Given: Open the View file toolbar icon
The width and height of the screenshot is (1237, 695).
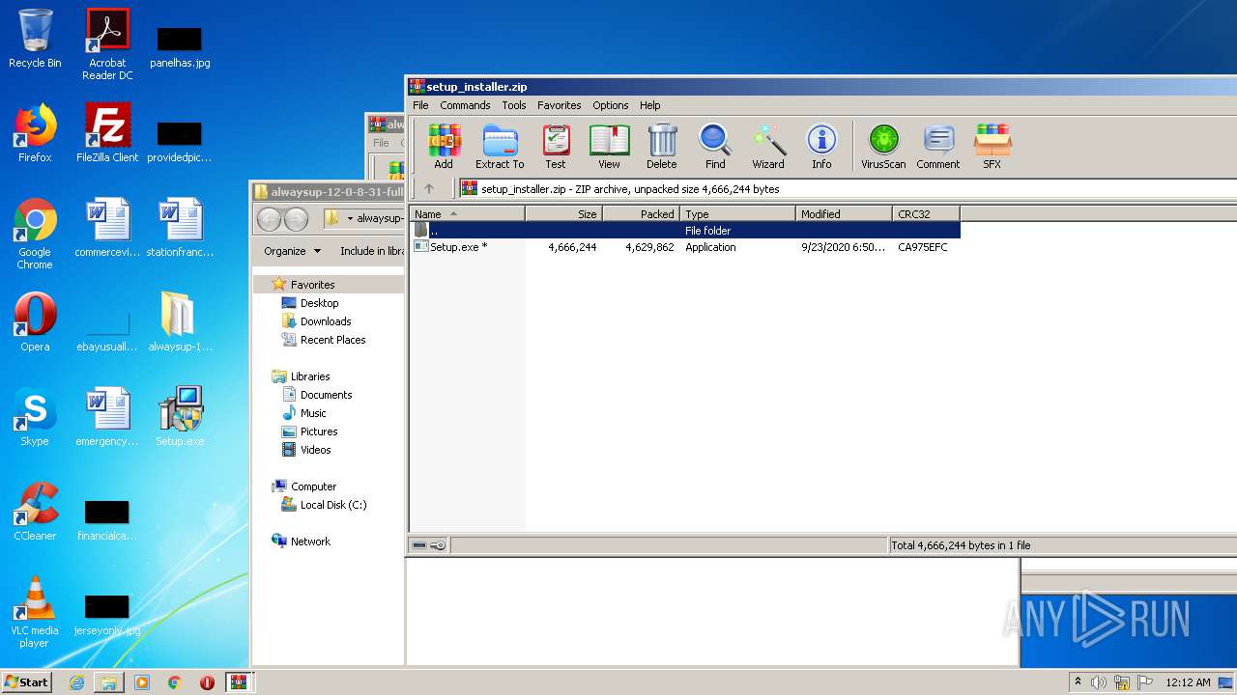Looking at the screenshot, I should 609,147.
